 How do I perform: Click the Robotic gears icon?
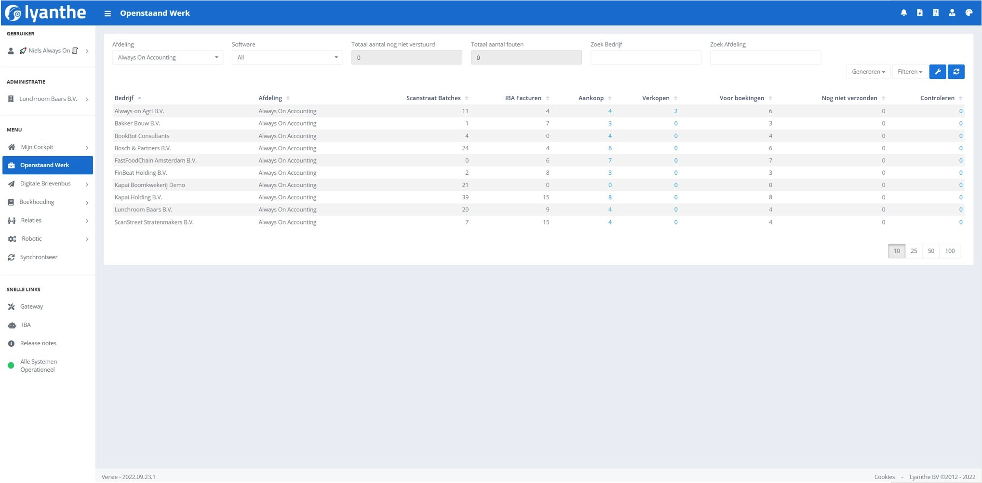coord(12,239)
